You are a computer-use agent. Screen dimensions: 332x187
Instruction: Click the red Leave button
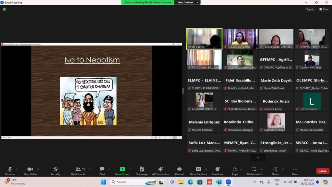point(323,171)
